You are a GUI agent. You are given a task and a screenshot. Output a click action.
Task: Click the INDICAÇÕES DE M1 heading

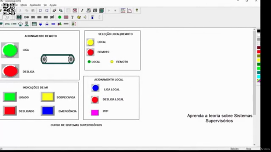pyautogui.click(x=36, y=87)
